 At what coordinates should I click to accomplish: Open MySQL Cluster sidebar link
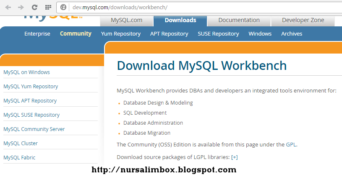[x=21, y=143]
